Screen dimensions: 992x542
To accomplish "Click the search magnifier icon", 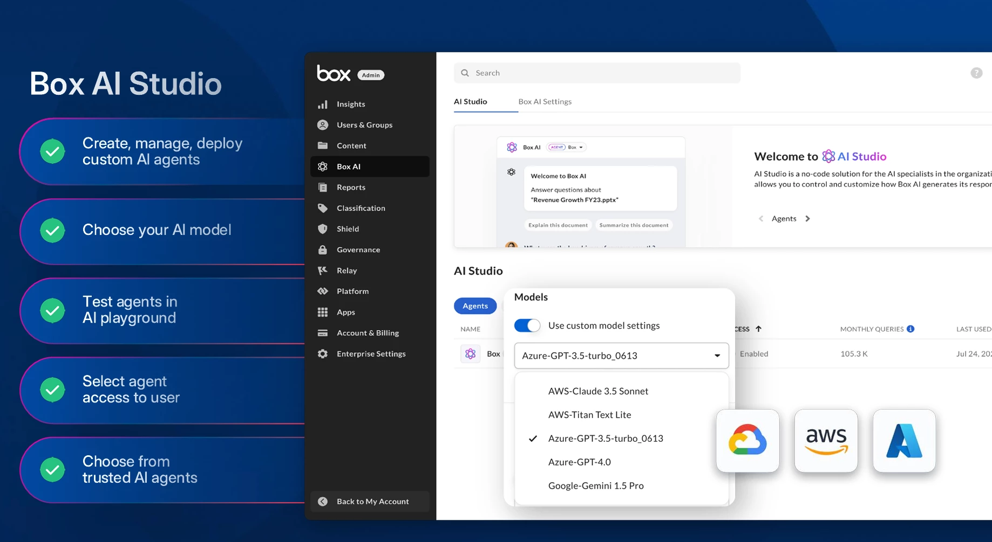I will pos(465,73).
